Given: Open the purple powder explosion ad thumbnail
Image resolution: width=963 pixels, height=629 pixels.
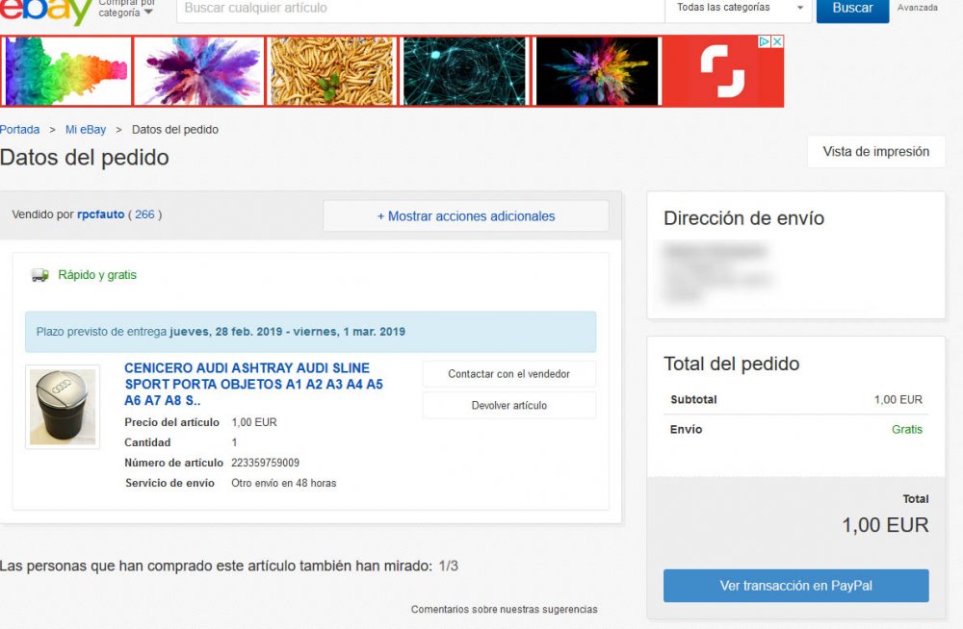Looking at the screenshot, I should pos(199,71).
